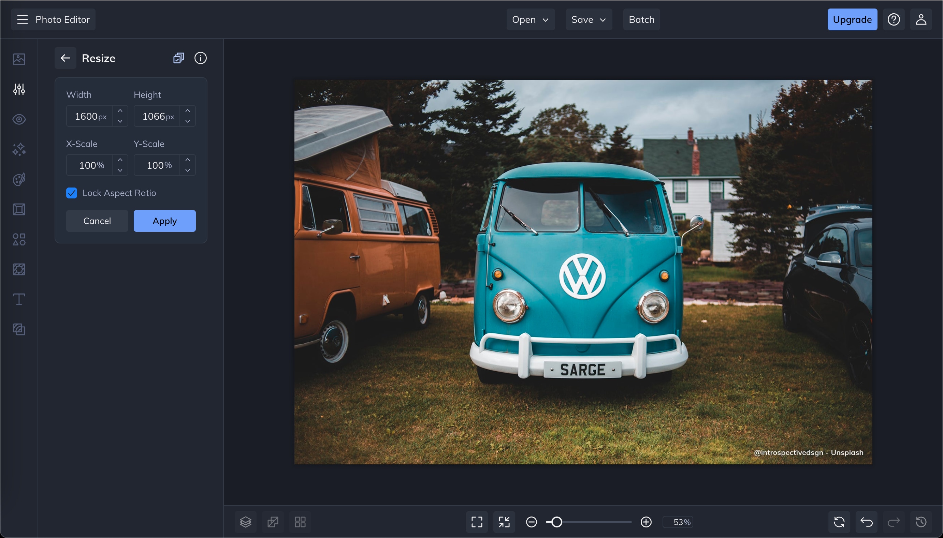This screenshot has width=943, height=538.
Task: Open the Overlays sidebar icon
Action: click(x=19, y=269)
